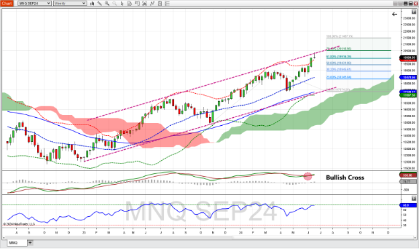Click the blue RSI value marker

pyautogui.click(x=408, y=205)
